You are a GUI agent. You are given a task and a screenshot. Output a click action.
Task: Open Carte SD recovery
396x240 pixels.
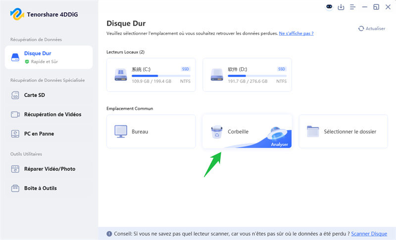(49, 95)
